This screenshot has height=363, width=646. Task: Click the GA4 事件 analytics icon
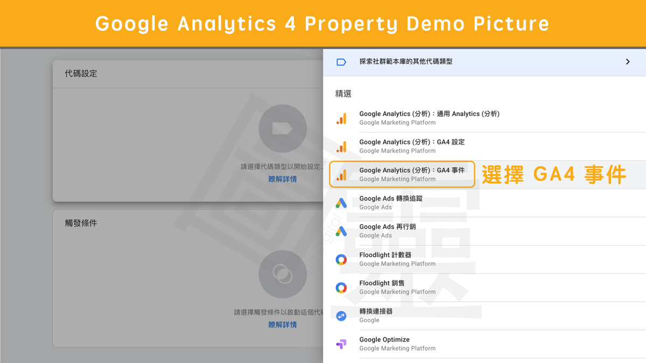coord(341,175)
